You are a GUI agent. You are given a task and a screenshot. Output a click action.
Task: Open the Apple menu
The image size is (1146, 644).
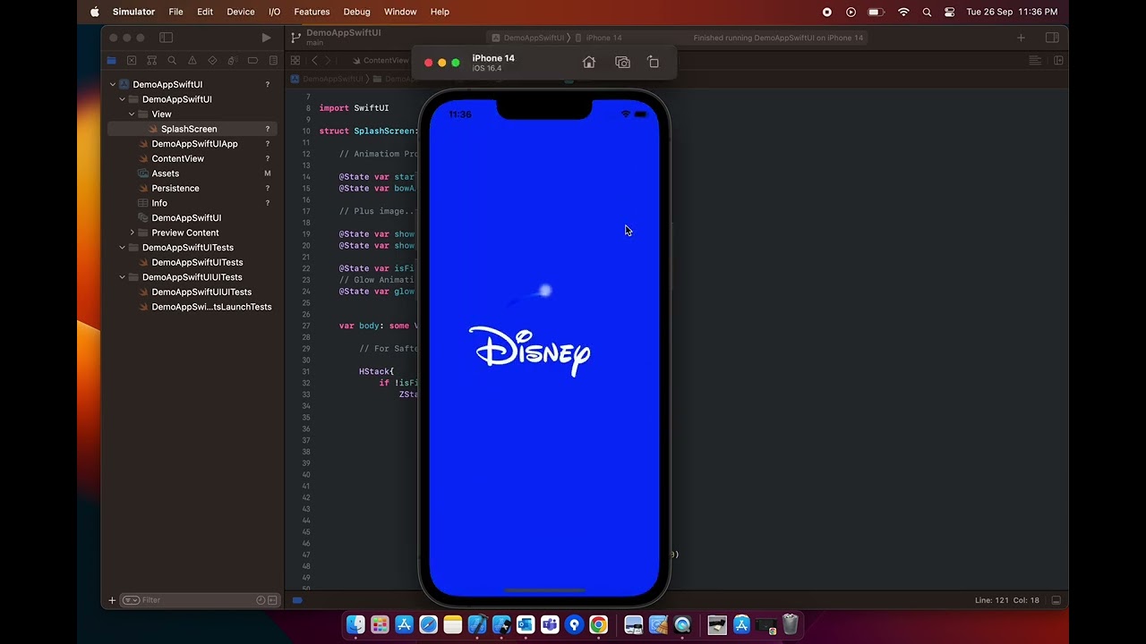point(95,12)
